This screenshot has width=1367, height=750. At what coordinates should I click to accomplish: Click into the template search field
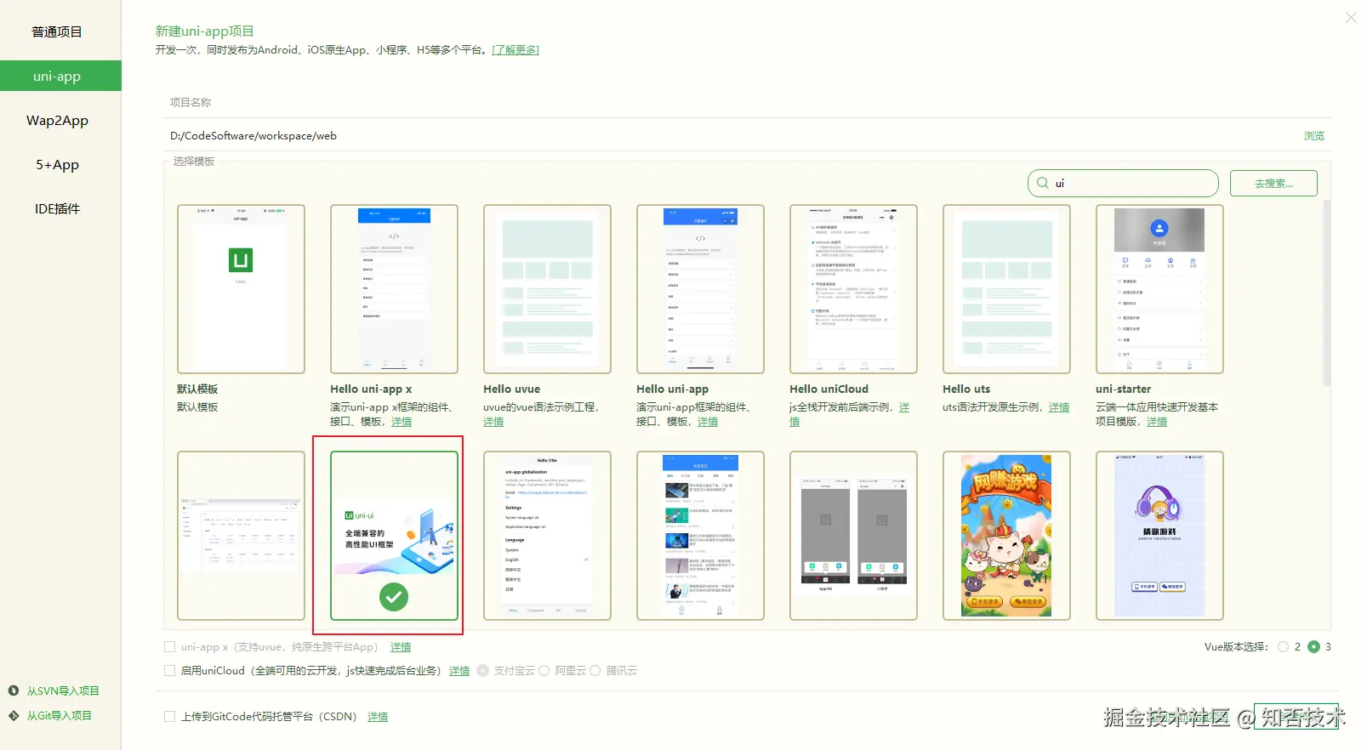[1123, 183]
